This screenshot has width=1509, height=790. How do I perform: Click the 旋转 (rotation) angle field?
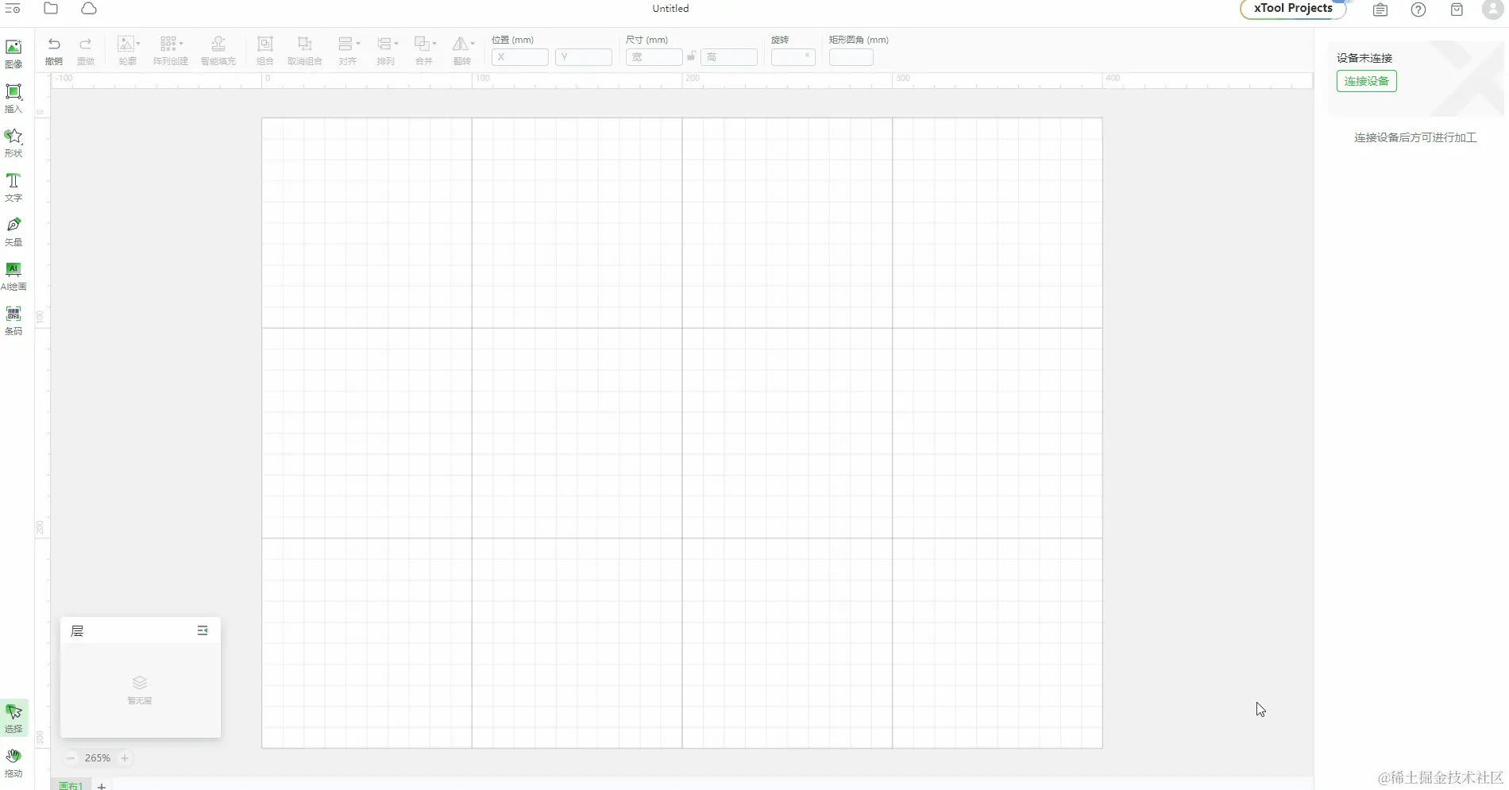(x=793, y=57)
